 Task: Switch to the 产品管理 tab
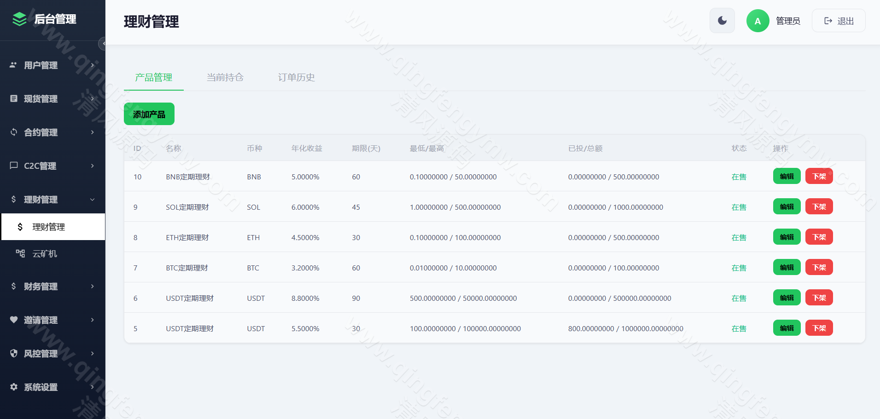click(x=154, y=77)
